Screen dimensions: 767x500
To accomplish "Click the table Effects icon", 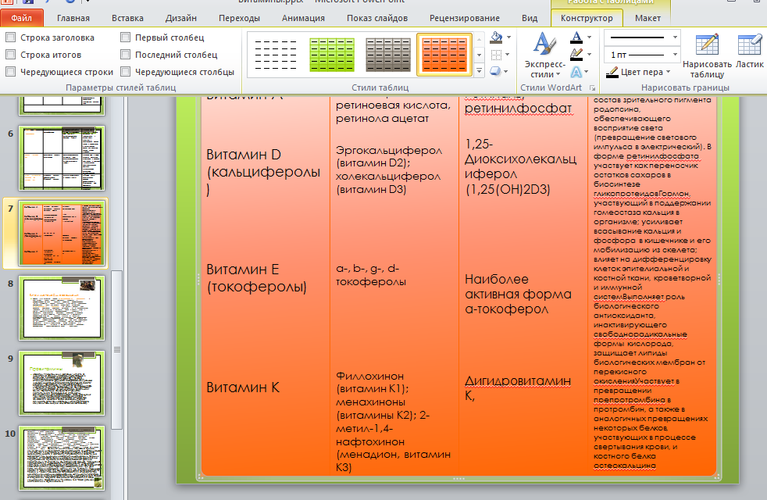I will pyautogui.click(x=495, y=71).
